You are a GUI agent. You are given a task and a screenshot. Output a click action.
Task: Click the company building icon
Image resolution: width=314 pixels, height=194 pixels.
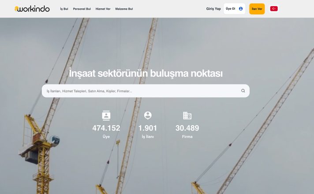coord(187,116)
